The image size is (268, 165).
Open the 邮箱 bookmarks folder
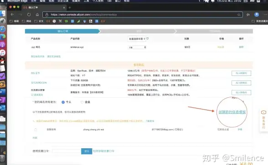(15, 21)
